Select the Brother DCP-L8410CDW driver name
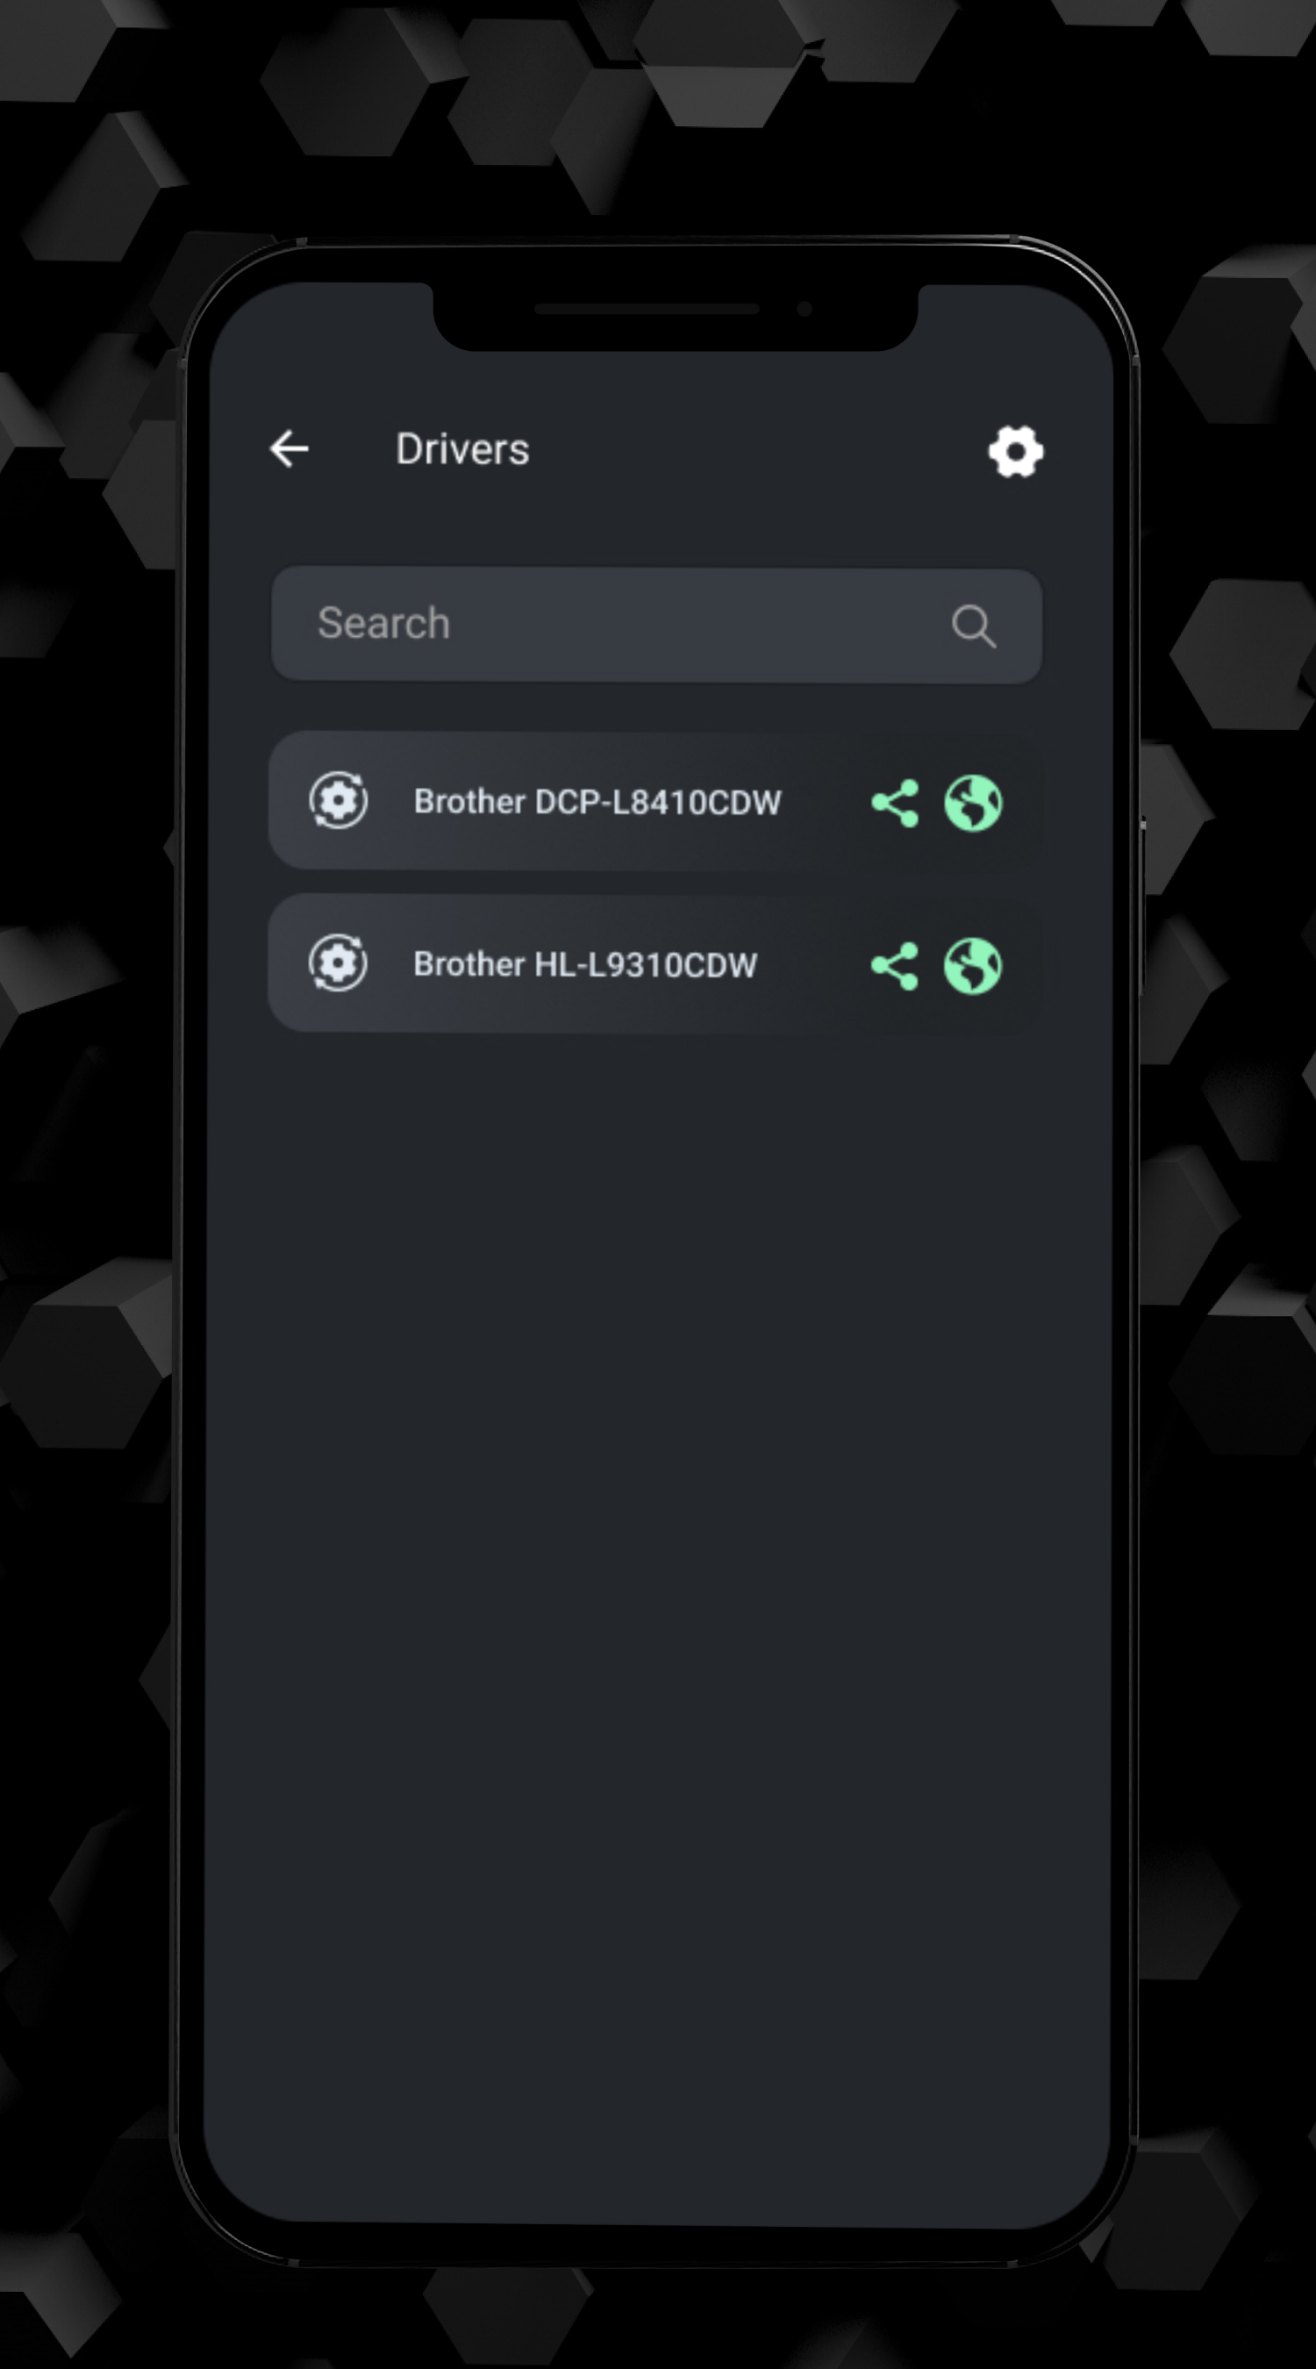The height and width of the screenshot is (2369, 1316). coord(597,802)
